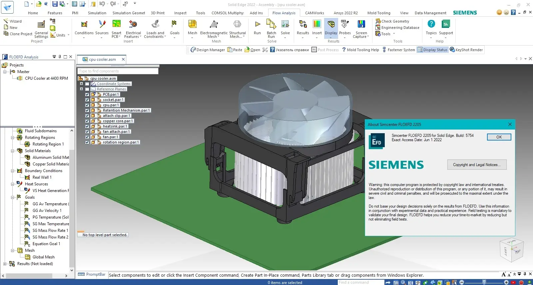Open the Inspect ribbon tab
The height and width of the screenshot is (285, 533).
[180, 13]
